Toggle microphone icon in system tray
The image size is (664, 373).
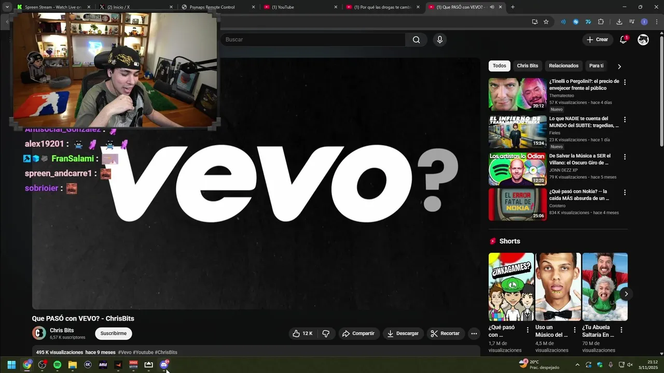coord(611,365)
